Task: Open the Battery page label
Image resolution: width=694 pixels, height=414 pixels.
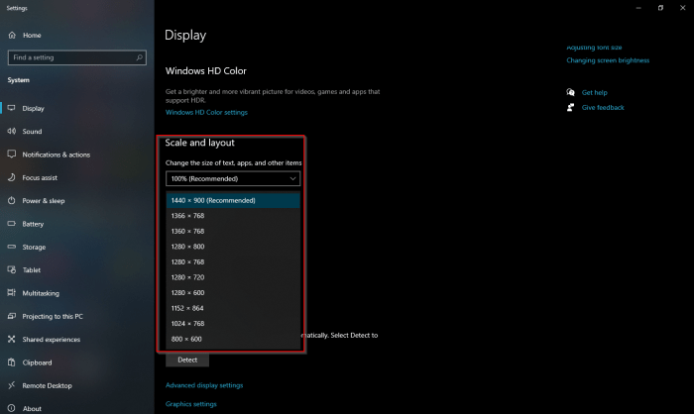Action: 33,224
